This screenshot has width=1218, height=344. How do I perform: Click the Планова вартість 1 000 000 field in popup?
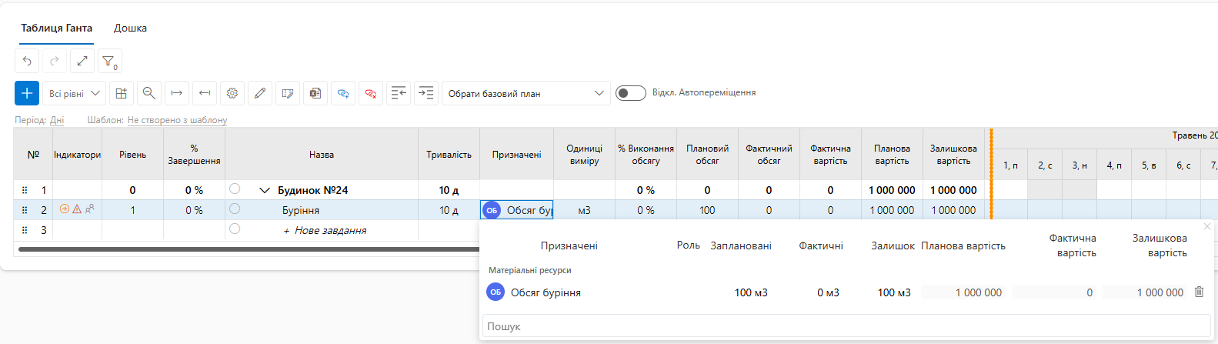click(964, 292)
